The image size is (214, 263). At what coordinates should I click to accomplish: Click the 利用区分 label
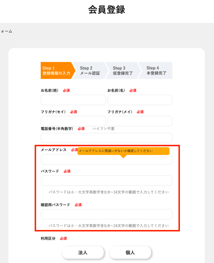48,238
